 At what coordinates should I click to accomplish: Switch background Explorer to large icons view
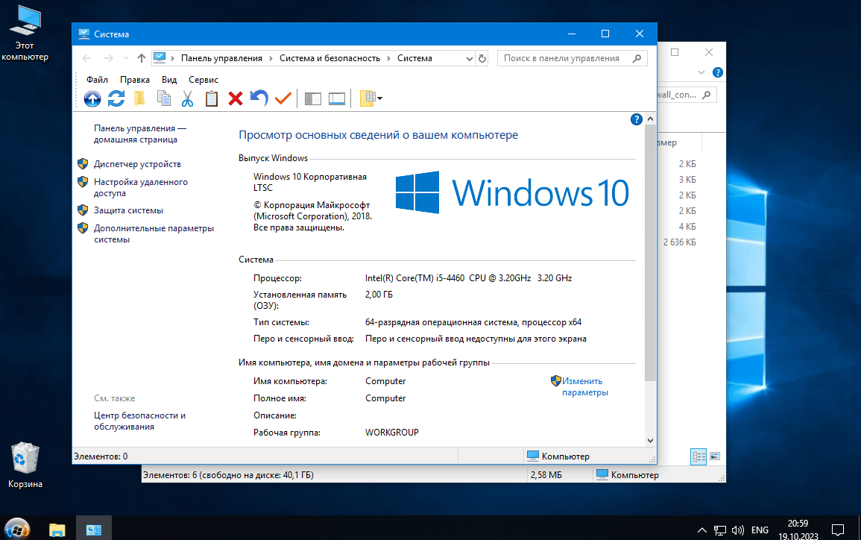click(715, 456)
